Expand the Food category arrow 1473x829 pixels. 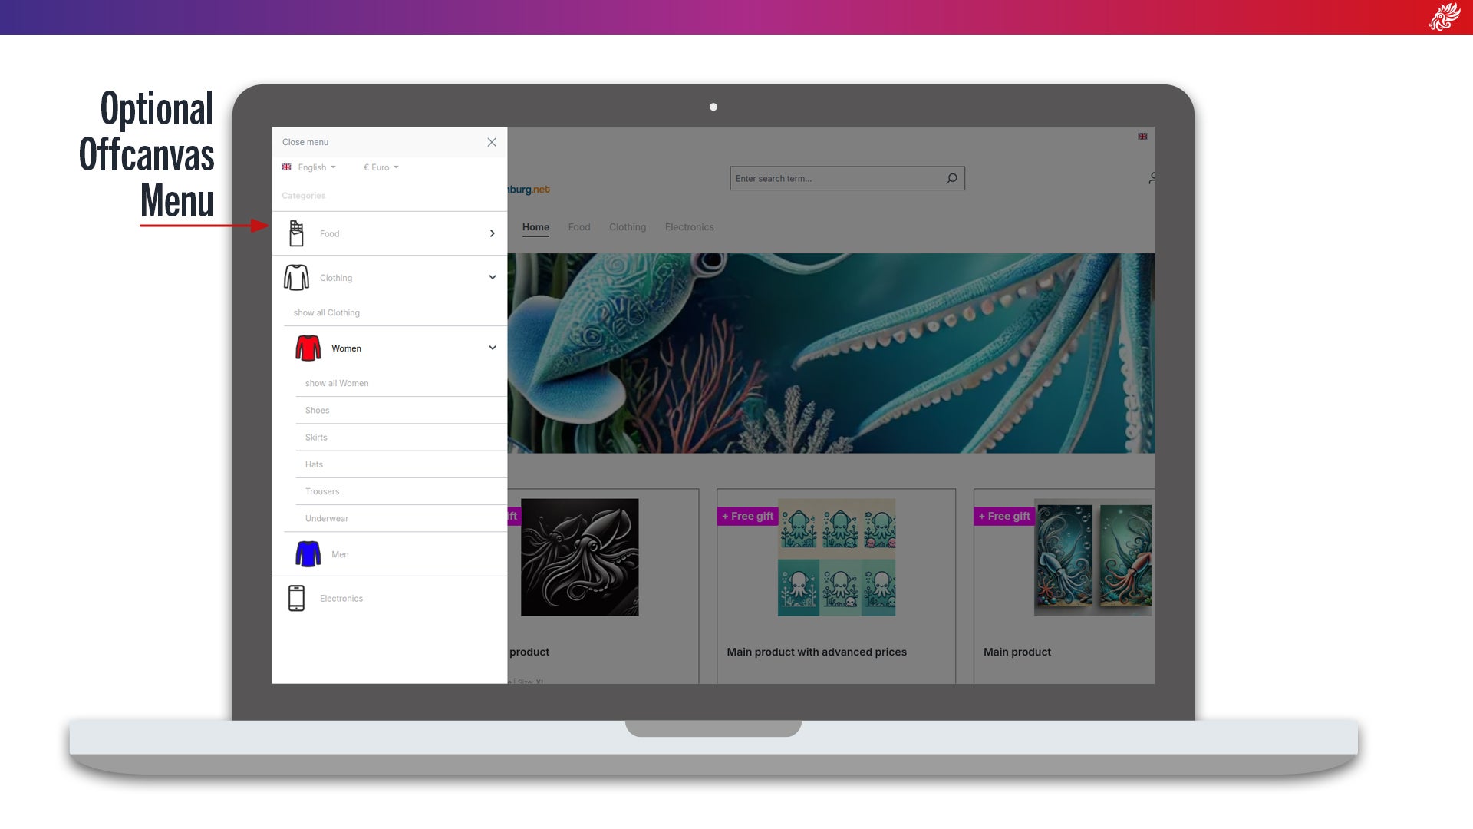coord(493,233)
